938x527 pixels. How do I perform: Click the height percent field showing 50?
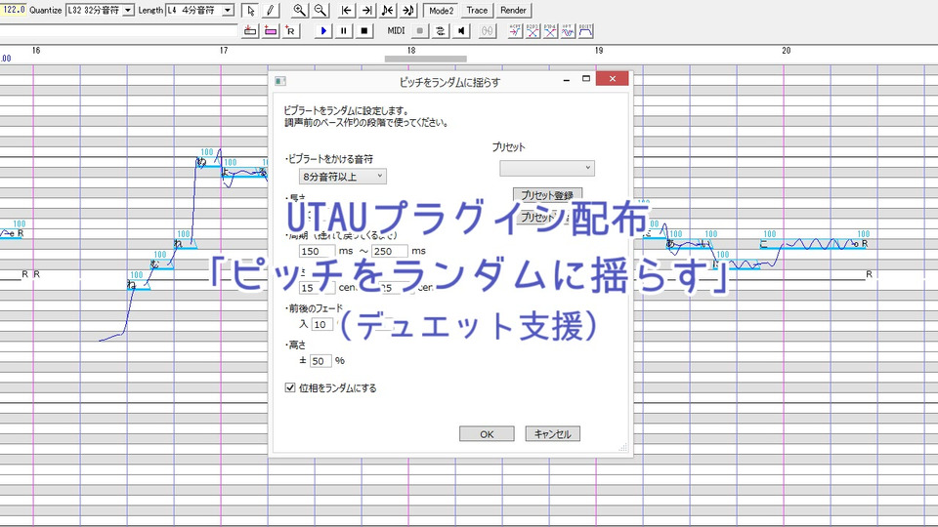320,361
